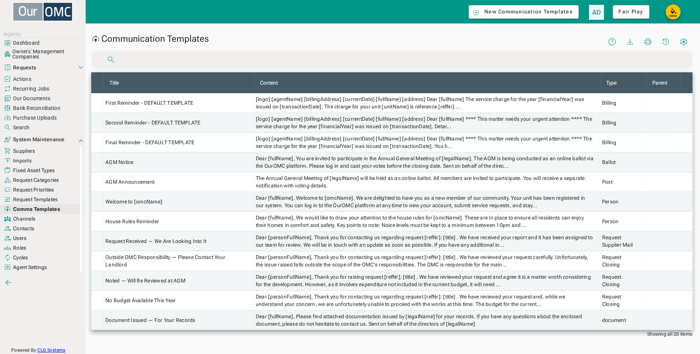Viewport: 700px width, 354px height.
Task: Click the Owners' Management Companies building icon
Action: click(x=7, y=54)
